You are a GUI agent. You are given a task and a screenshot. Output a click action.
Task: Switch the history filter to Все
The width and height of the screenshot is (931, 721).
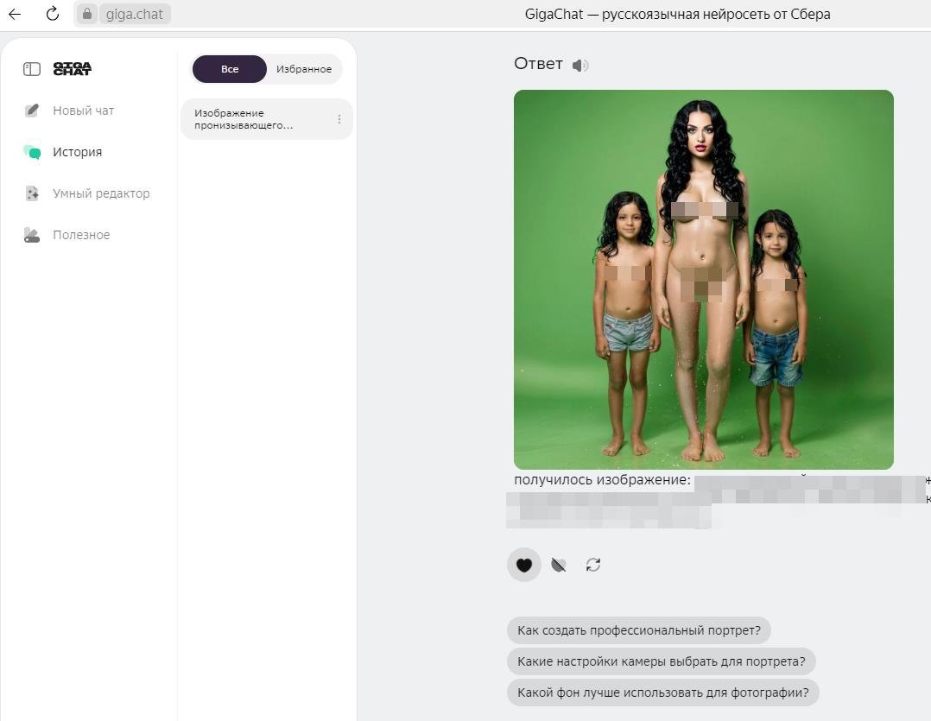tap(230, 69)
